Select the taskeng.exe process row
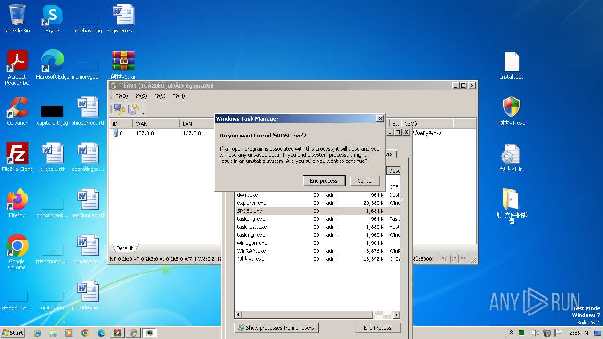 pyautogui.click(x=318, y=219)
